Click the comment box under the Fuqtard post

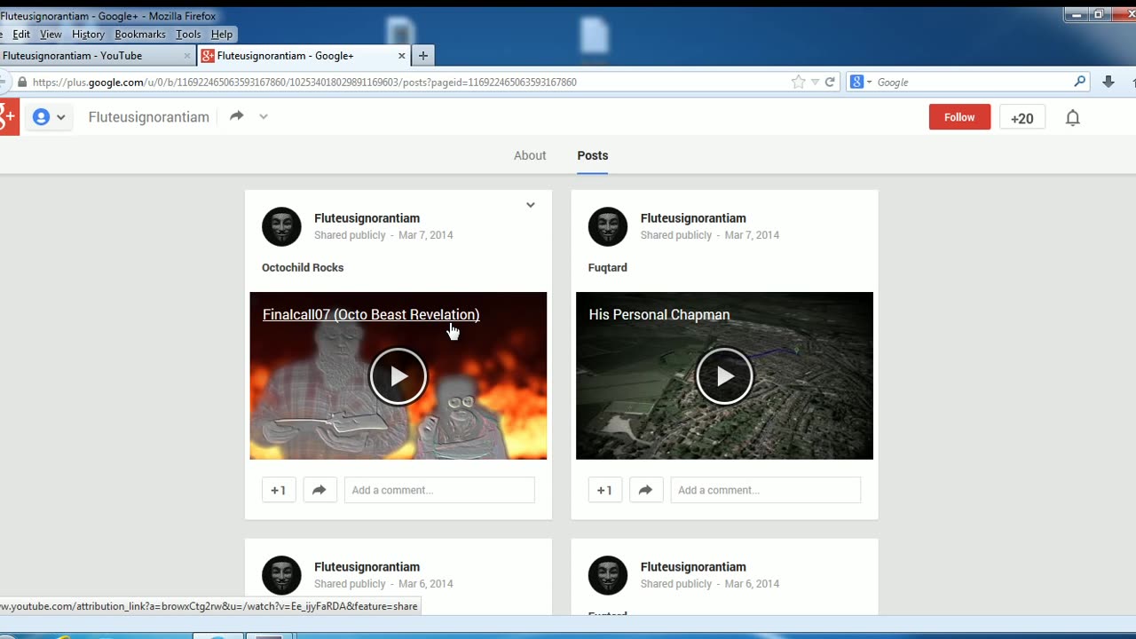(766, 490)
